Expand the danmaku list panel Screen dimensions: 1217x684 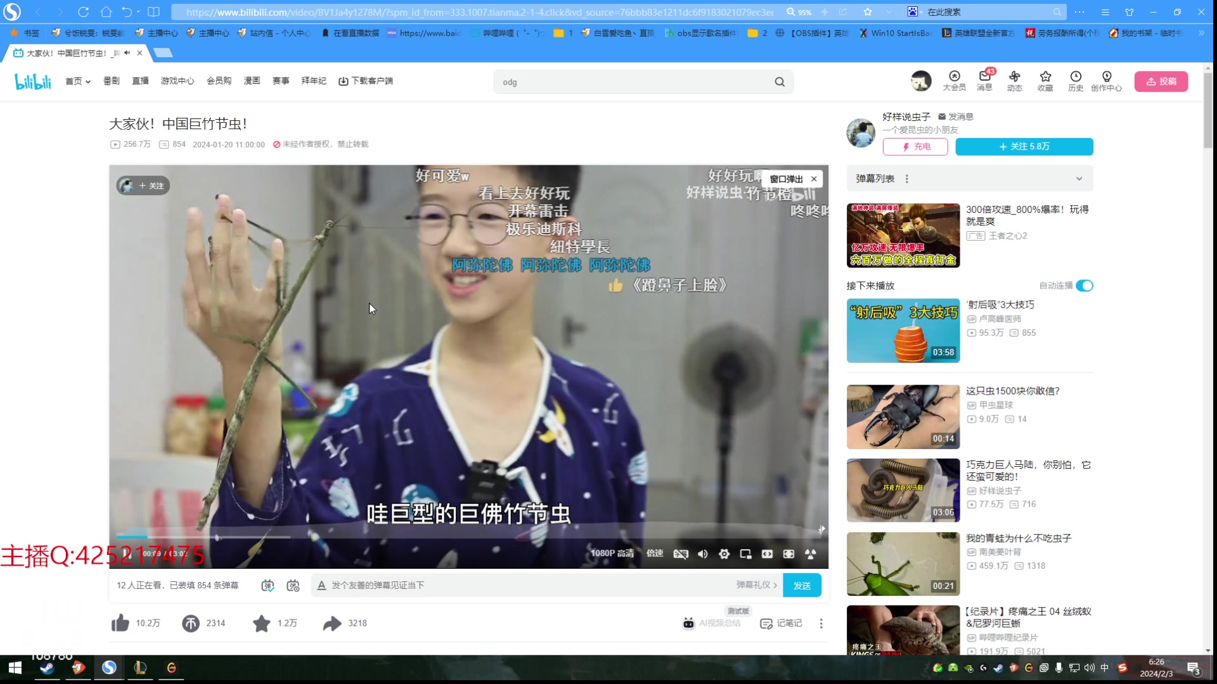[x=1079, y=179]
